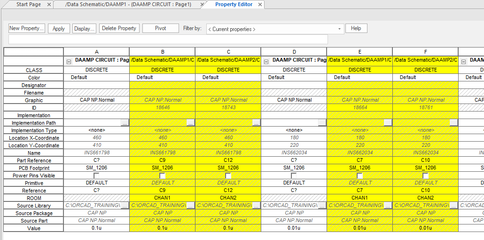Image resolution: width=484 pixels, height=240 pixels.
Task: Browse Implementation Path in column A
Action: [x=125, y=123]
